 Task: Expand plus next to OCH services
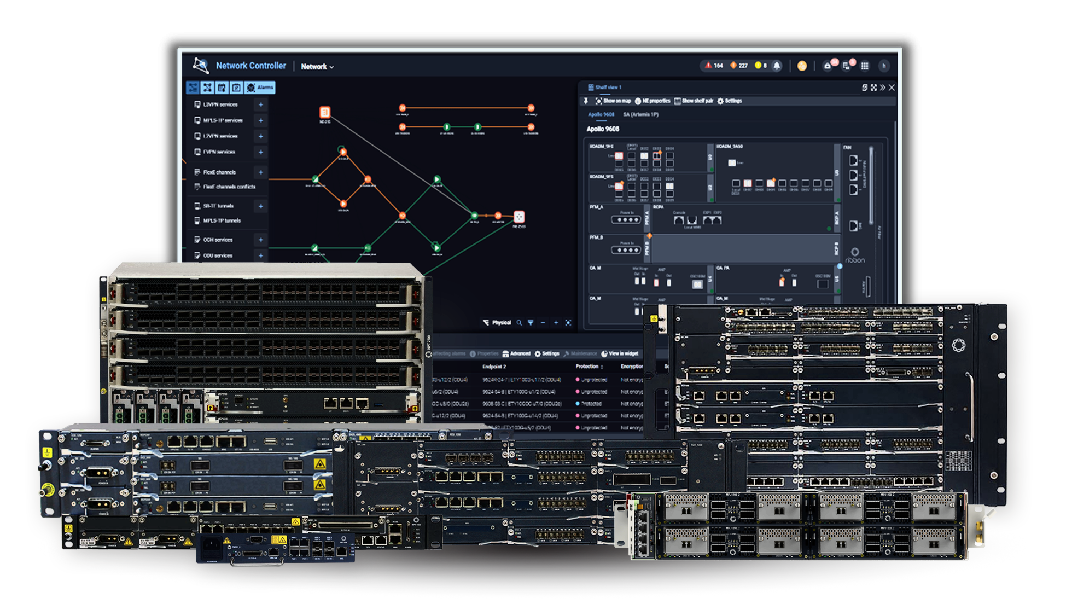(261, 240)
